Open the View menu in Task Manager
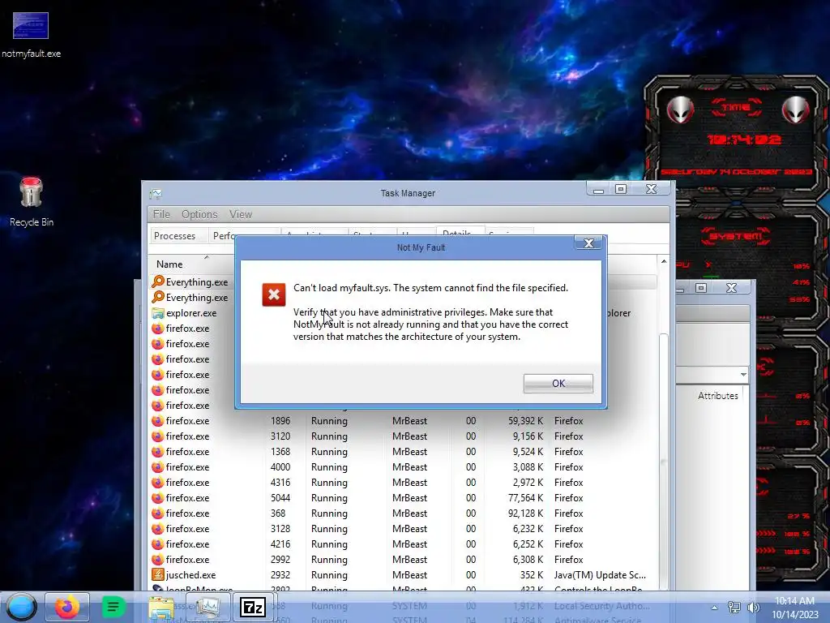This screenshot has height=623, width=830. click(240, 214)
